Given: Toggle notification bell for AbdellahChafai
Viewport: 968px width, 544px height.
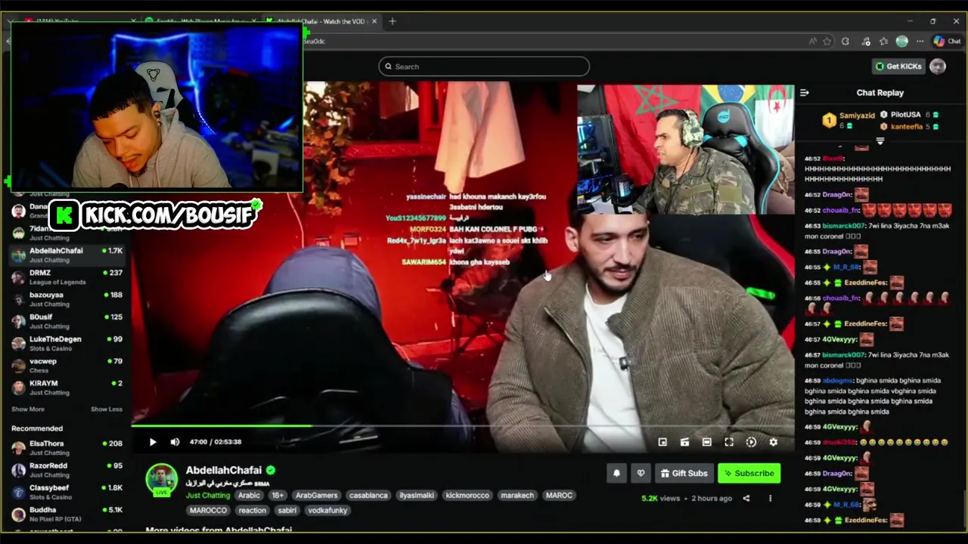Looking at the screenshot, I should pos(616,473).
